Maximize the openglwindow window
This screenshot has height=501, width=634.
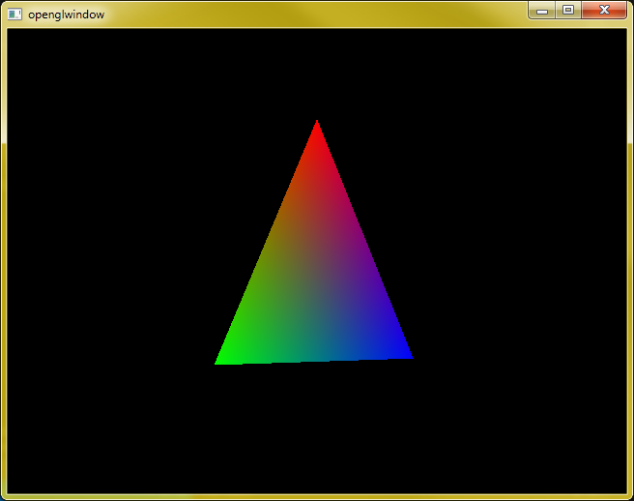click(x=568, y=10)
